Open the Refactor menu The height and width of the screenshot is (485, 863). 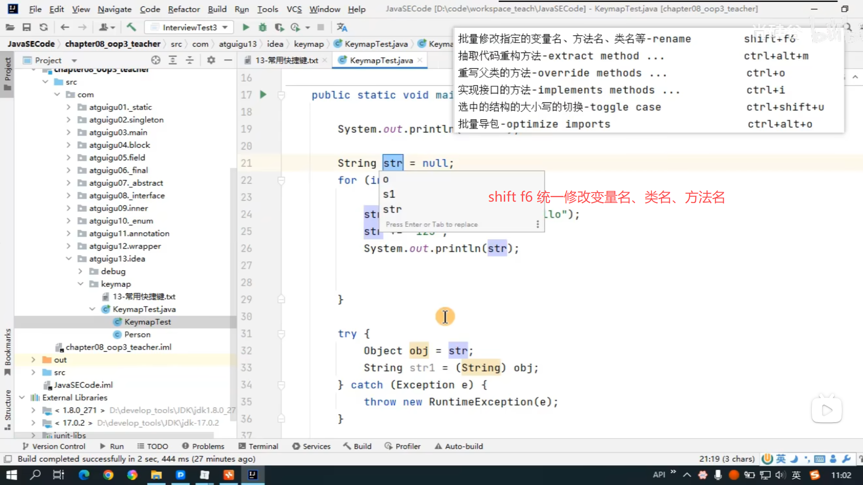(x=183, y=9)
